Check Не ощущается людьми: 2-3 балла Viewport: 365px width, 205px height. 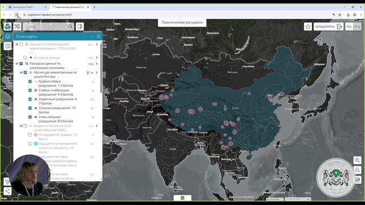pos(30,135)
